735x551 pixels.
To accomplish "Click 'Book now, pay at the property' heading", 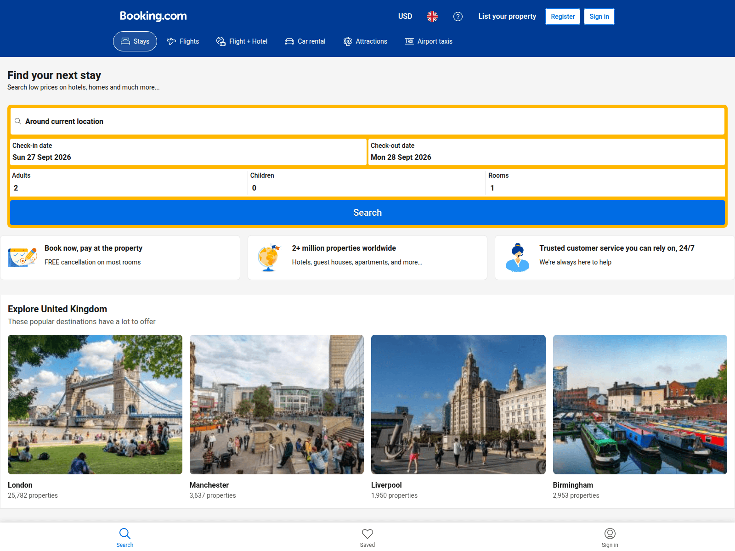I will click(x=93, y=248).
